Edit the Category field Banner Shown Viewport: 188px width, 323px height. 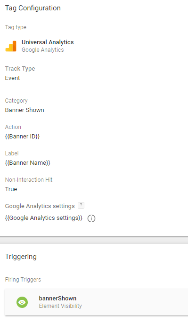pos(25,110)
